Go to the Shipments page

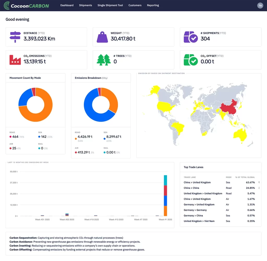86,5
